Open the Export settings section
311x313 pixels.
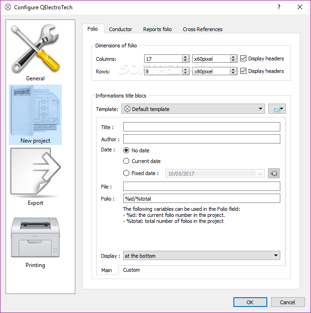pyautogui.click(x=35, y=177)
